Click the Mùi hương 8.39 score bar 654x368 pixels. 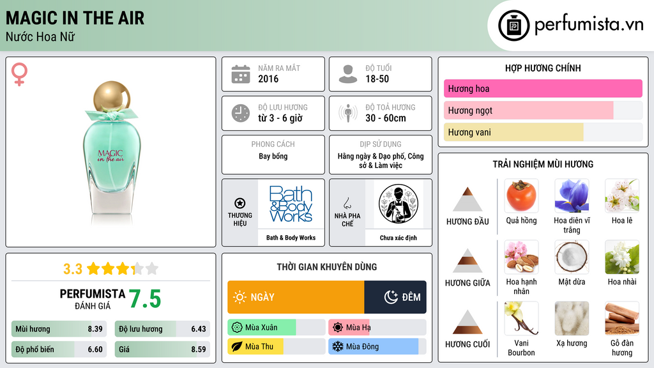tap(59, 329)
